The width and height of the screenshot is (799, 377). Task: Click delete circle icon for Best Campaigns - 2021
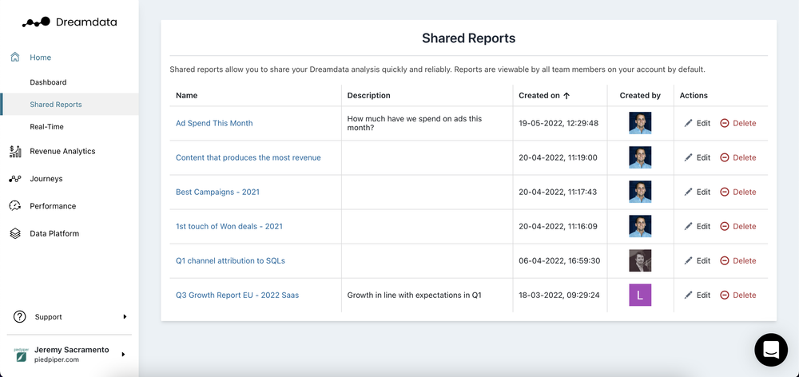click(x=725, y=192)
